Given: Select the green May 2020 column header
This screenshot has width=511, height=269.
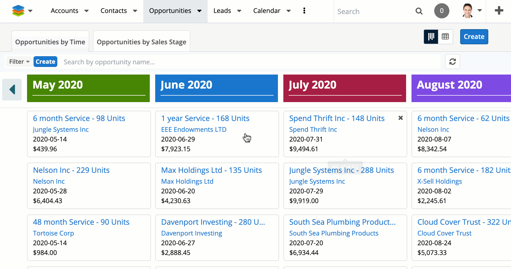Looking at the screenshot, I should pyautogui.click(x=88, y=88).
